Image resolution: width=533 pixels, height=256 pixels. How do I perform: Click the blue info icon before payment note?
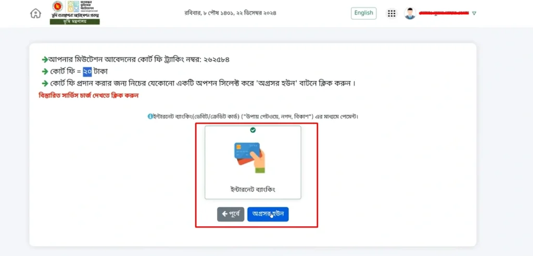(150, 116)
